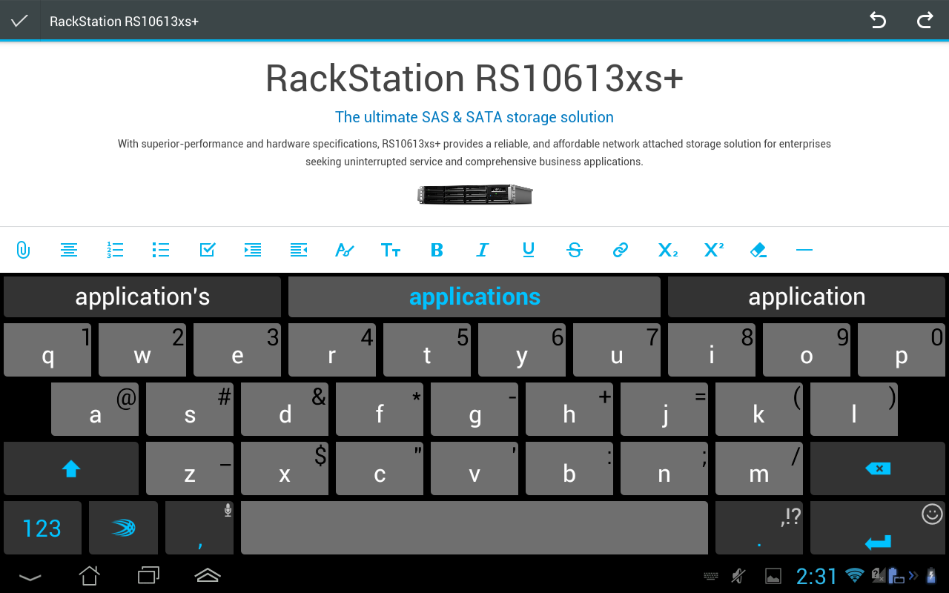
Task: Apply strikethrough formatting
Action: (575, 250)
